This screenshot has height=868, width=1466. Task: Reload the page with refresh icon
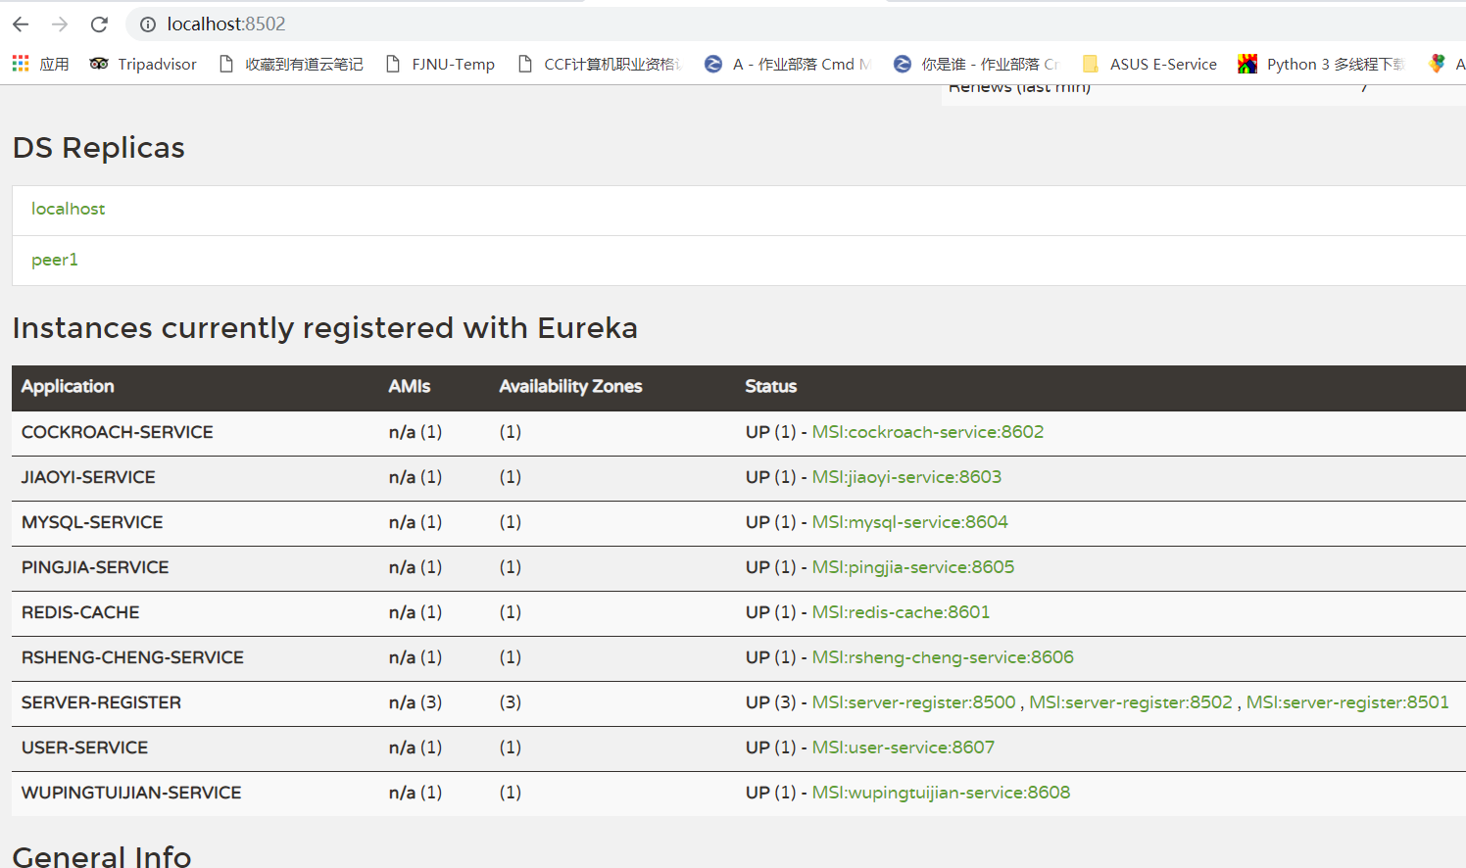(99, 24)
